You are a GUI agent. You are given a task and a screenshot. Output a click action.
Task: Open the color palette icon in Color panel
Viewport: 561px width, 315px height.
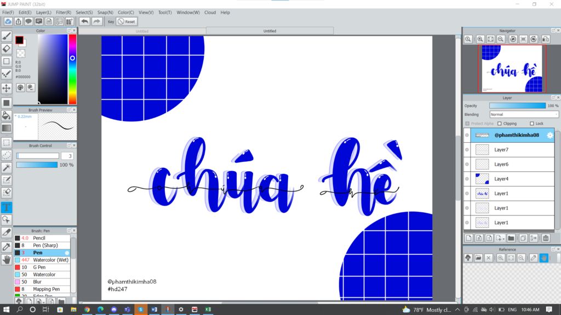[x=20, y=87]
